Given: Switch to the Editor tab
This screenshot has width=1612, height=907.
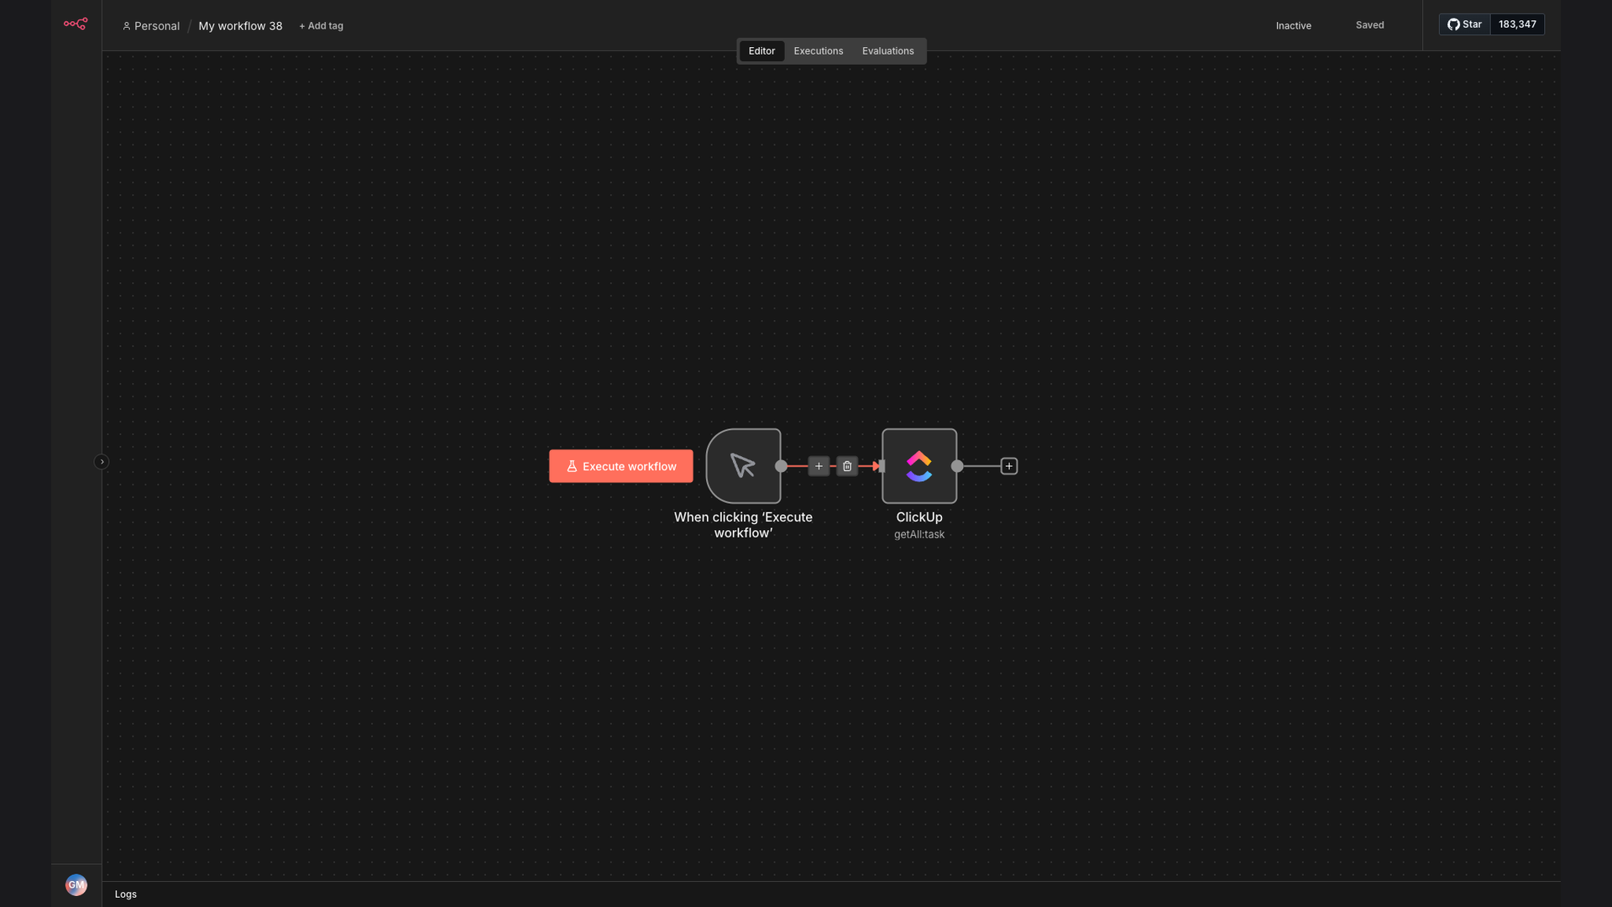Looking at the screenshot, I should pyautogui.click(x=762, y=51).
